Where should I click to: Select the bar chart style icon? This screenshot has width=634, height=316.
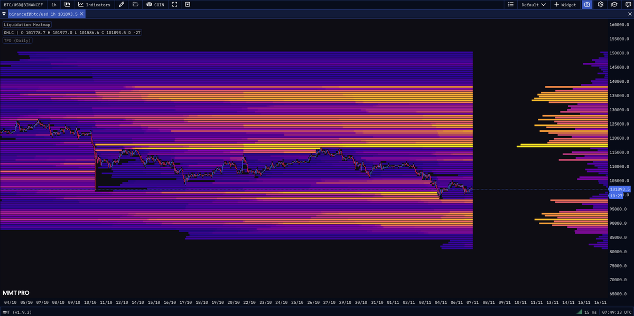[67, 4]
